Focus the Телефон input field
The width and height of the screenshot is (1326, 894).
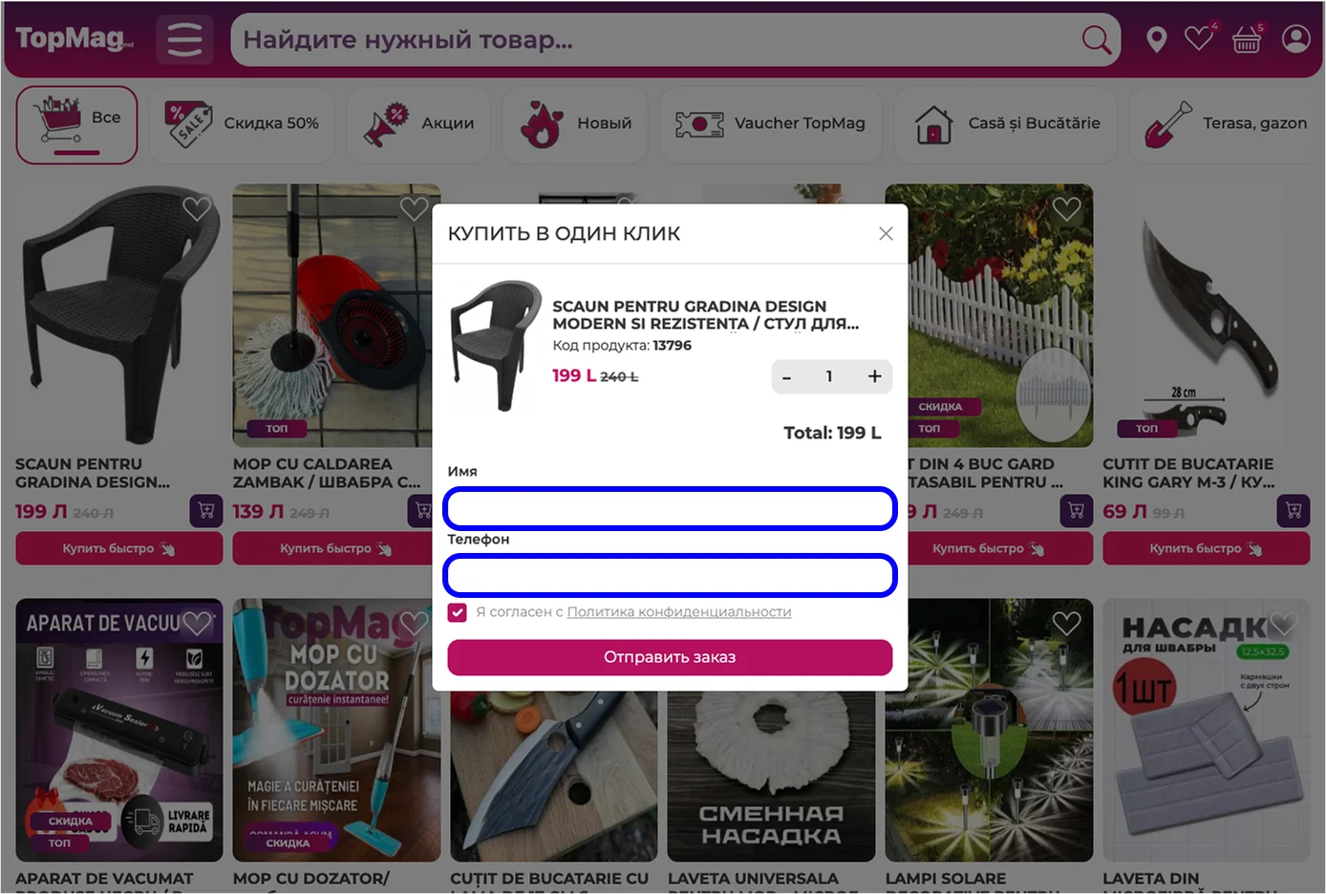coord(670,576)
